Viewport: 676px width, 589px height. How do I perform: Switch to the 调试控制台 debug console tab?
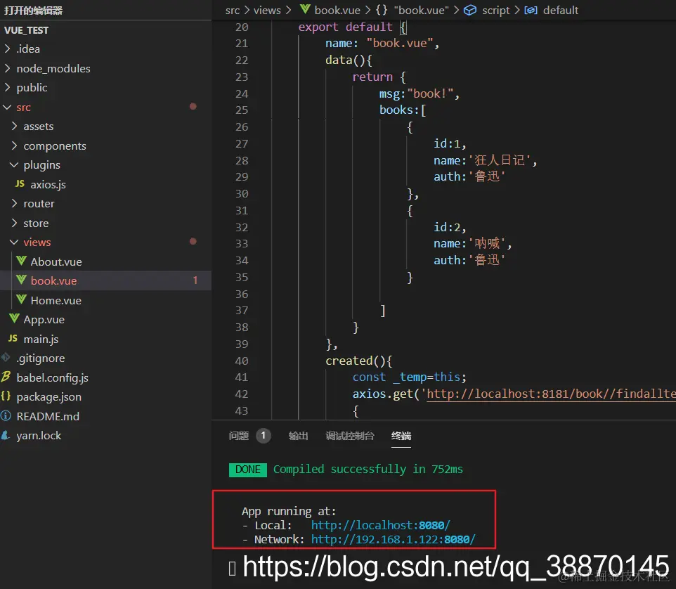click(350, 436)
